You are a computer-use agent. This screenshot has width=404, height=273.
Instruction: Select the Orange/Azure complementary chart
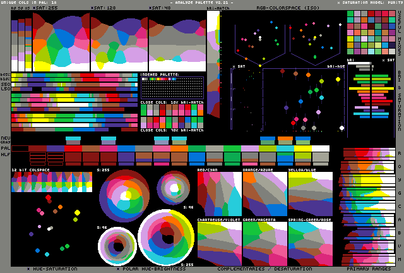click(x=264, y=194)
